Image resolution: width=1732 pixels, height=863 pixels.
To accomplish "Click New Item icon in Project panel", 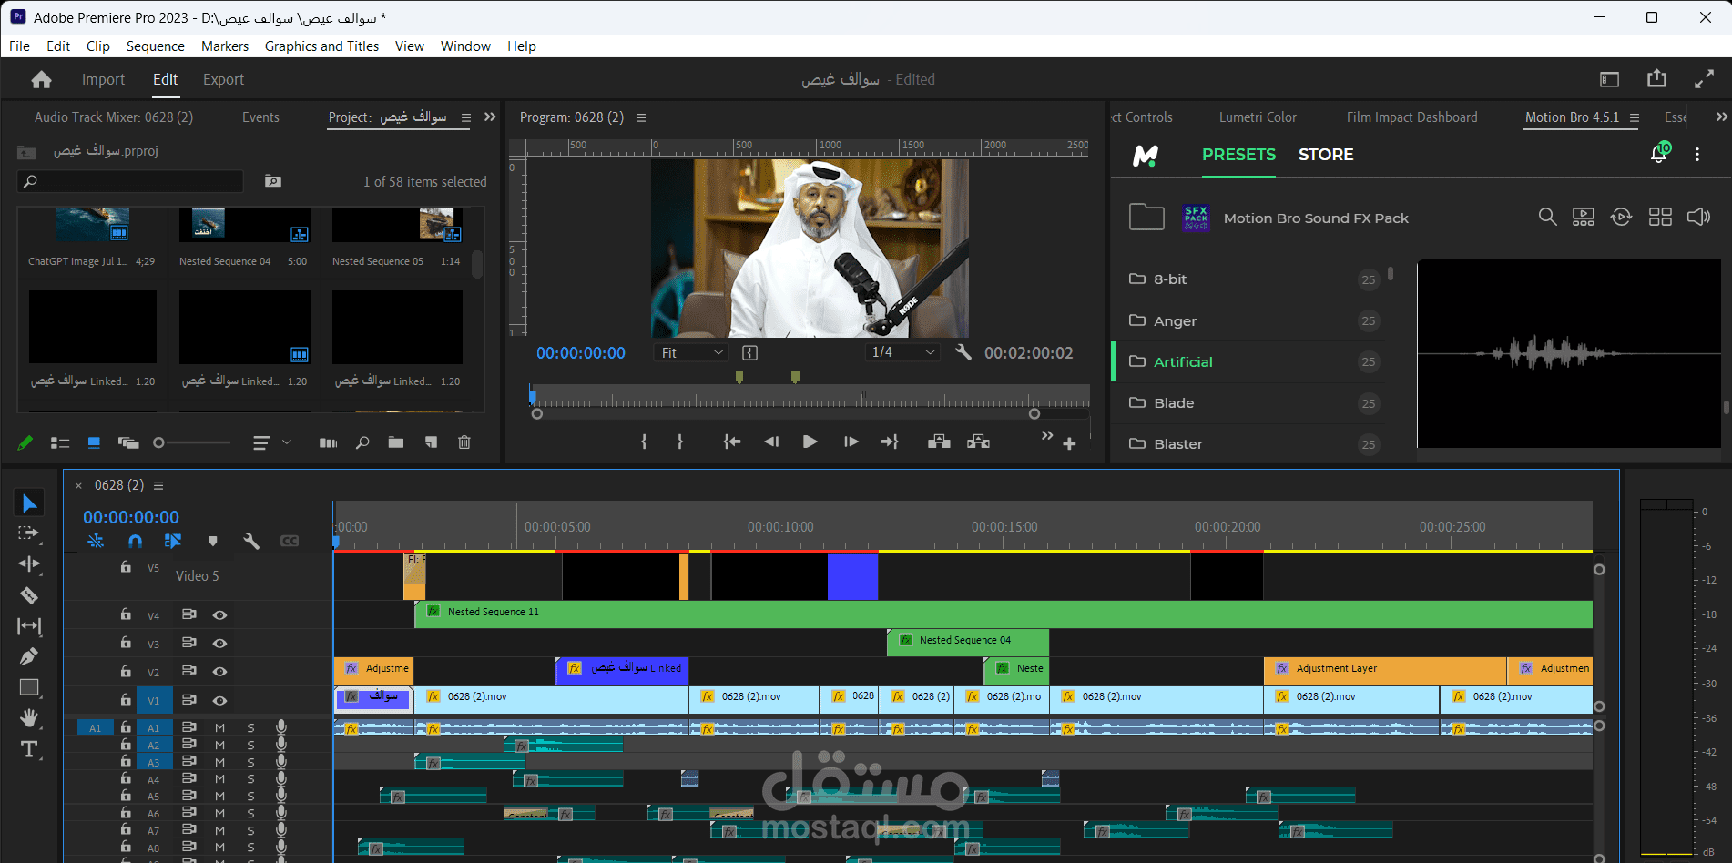I will tap(431, 442).
